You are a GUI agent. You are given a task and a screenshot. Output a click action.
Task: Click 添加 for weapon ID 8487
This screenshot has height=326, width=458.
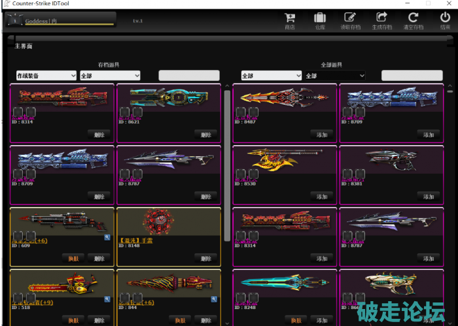point(321,135)
